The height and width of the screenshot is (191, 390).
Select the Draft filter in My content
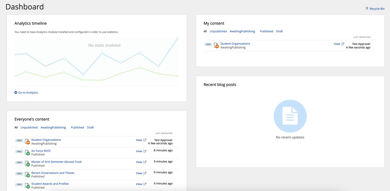point(279,31)
